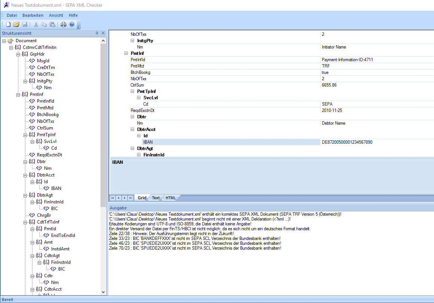Click the IBAN value field in grid

376,142
